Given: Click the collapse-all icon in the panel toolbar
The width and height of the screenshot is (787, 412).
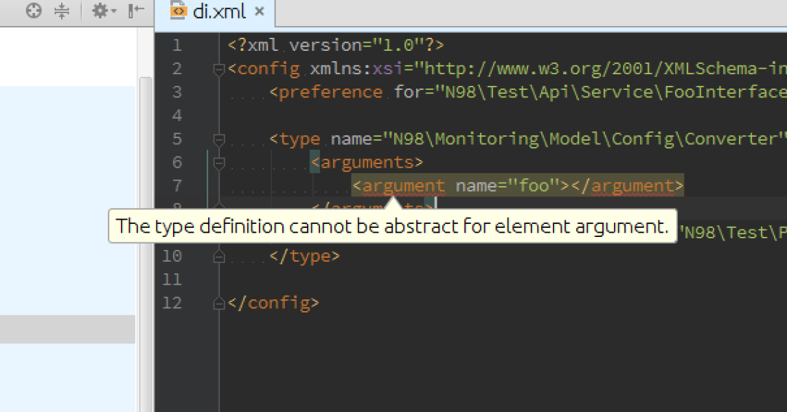Looking at the screenshot, I should [x=62, y=11].
